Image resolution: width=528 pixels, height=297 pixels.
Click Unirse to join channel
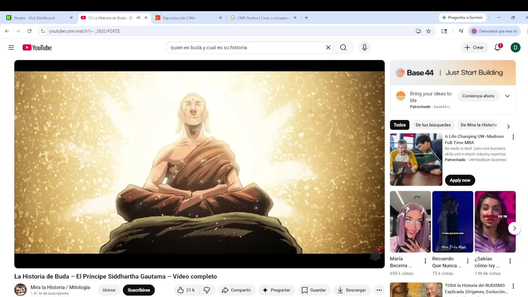tap(109, 290)
